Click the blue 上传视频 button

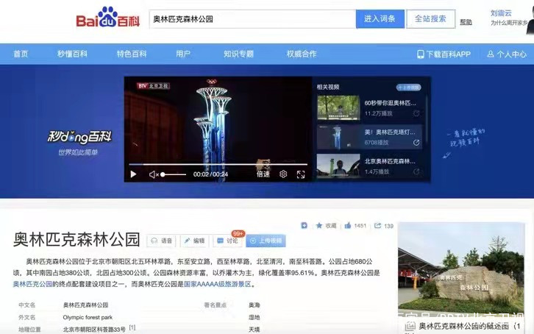point(266,241)
